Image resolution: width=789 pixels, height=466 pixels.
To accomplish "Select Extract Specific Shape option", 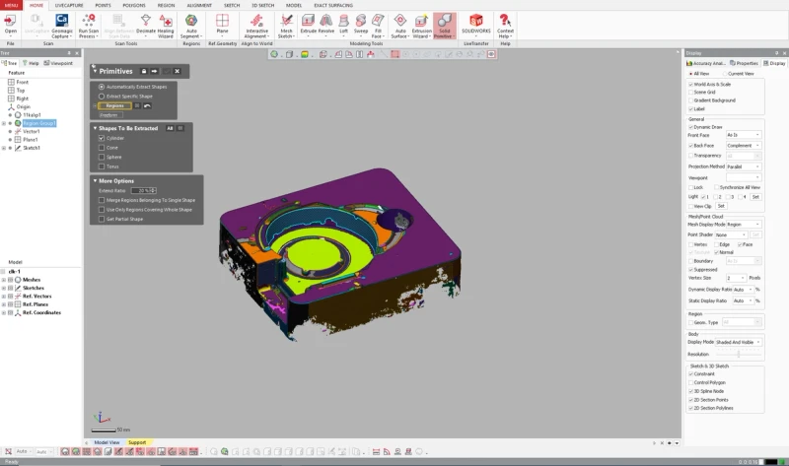I will click(x=102, y=97).
